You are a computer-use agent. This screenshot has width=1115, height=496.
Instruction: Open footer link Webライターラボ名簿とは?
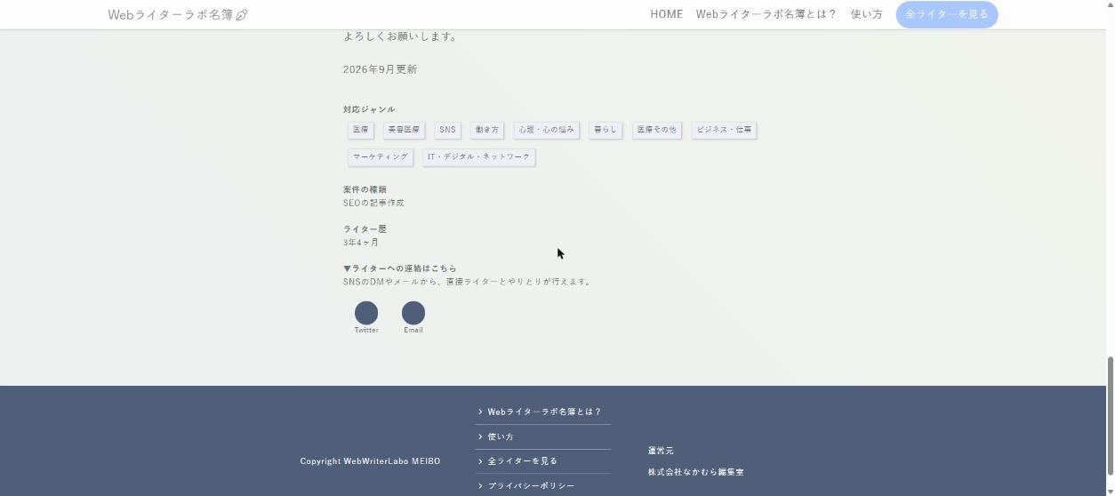pyautogui.click(x=542, y=412)
